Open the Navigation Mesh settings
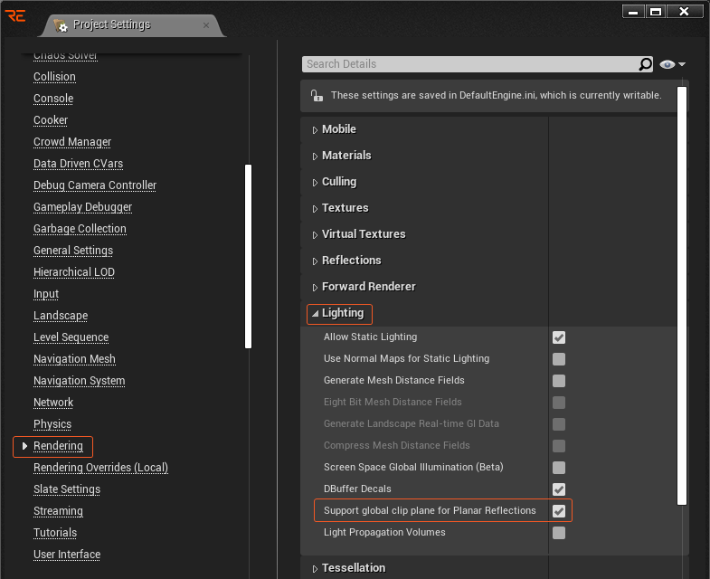Screen dimensions: 710x579 pyautogui.click(x=74, y=359)
